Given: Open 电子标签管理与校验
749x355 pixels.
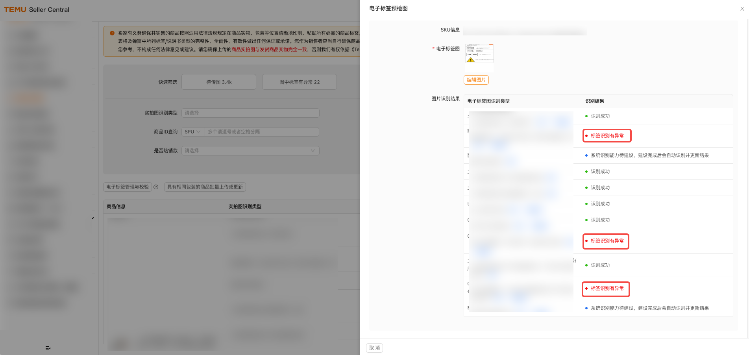Looking at the screenshot, I should click(128, 187).
